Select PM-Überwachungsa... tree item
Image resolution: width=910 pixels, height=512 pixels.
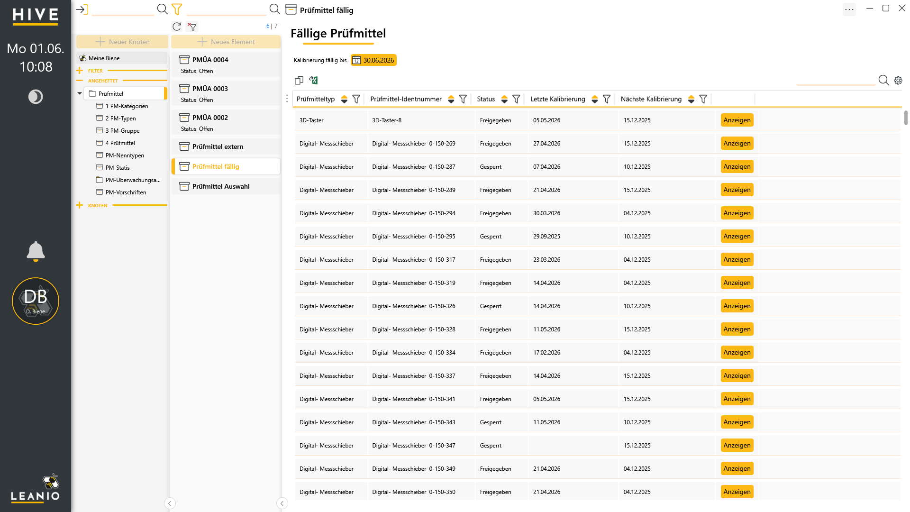(128, 180)
